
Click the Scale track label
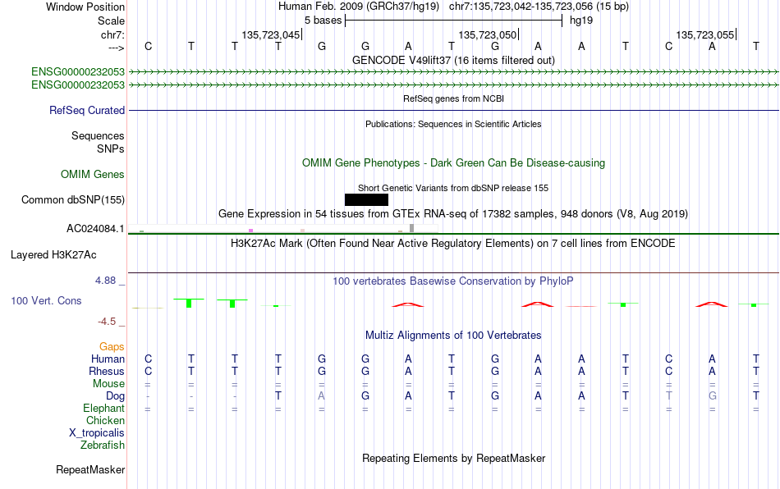click(x=111, y=21)
